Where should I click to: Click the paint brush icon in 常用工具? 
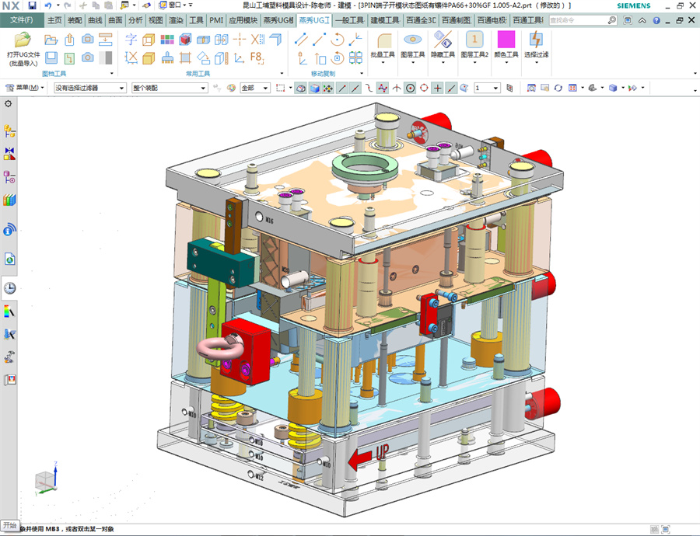tap(167, 57)
